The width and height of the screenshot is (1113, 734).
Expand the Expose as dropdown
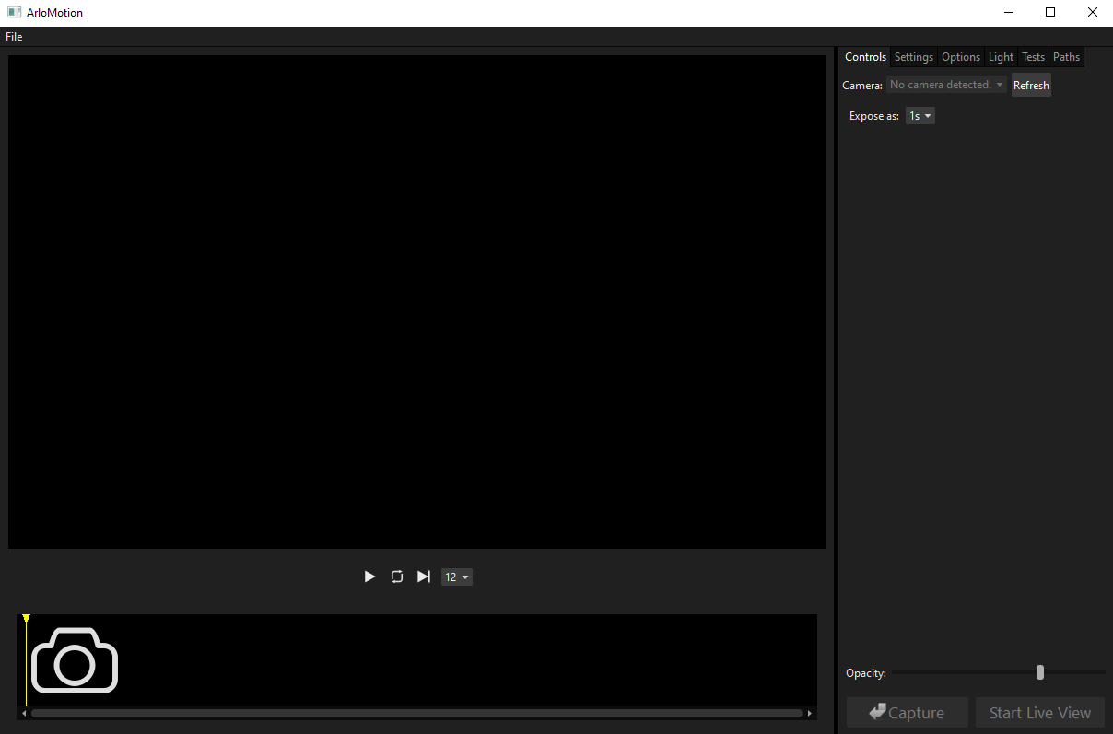coord(920,116)
